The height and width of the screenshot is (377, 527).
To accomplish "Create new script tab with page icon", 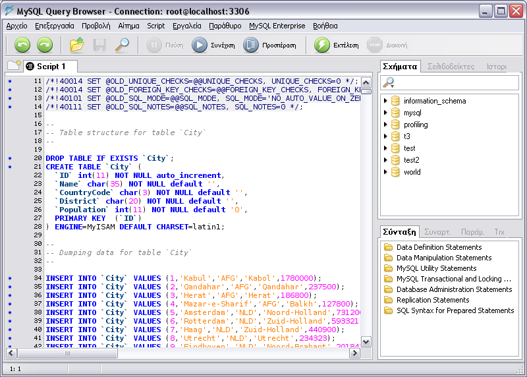I will [14, 65].
